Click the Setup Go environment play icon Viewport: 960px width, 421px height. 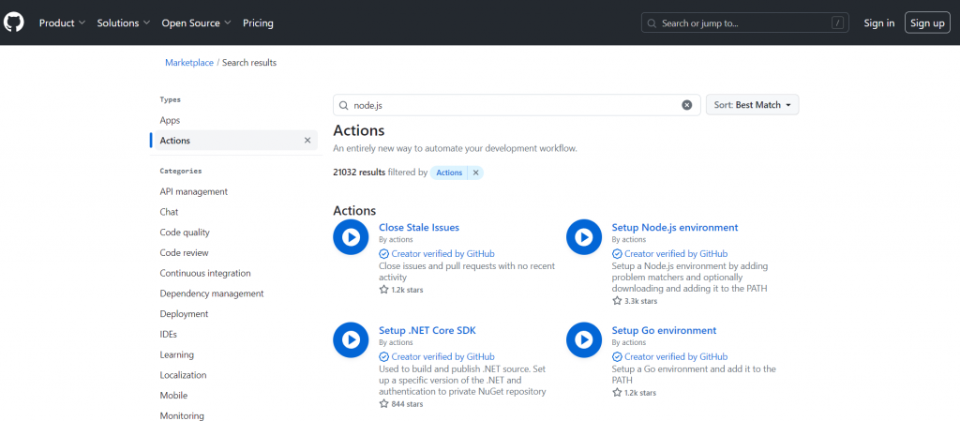(584, 339)
